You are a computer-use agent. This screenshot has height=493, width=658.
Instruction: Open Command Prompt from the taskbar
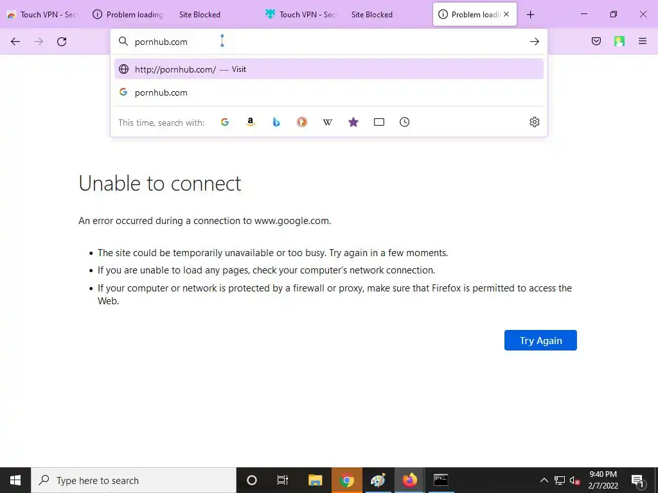point(441,480)
